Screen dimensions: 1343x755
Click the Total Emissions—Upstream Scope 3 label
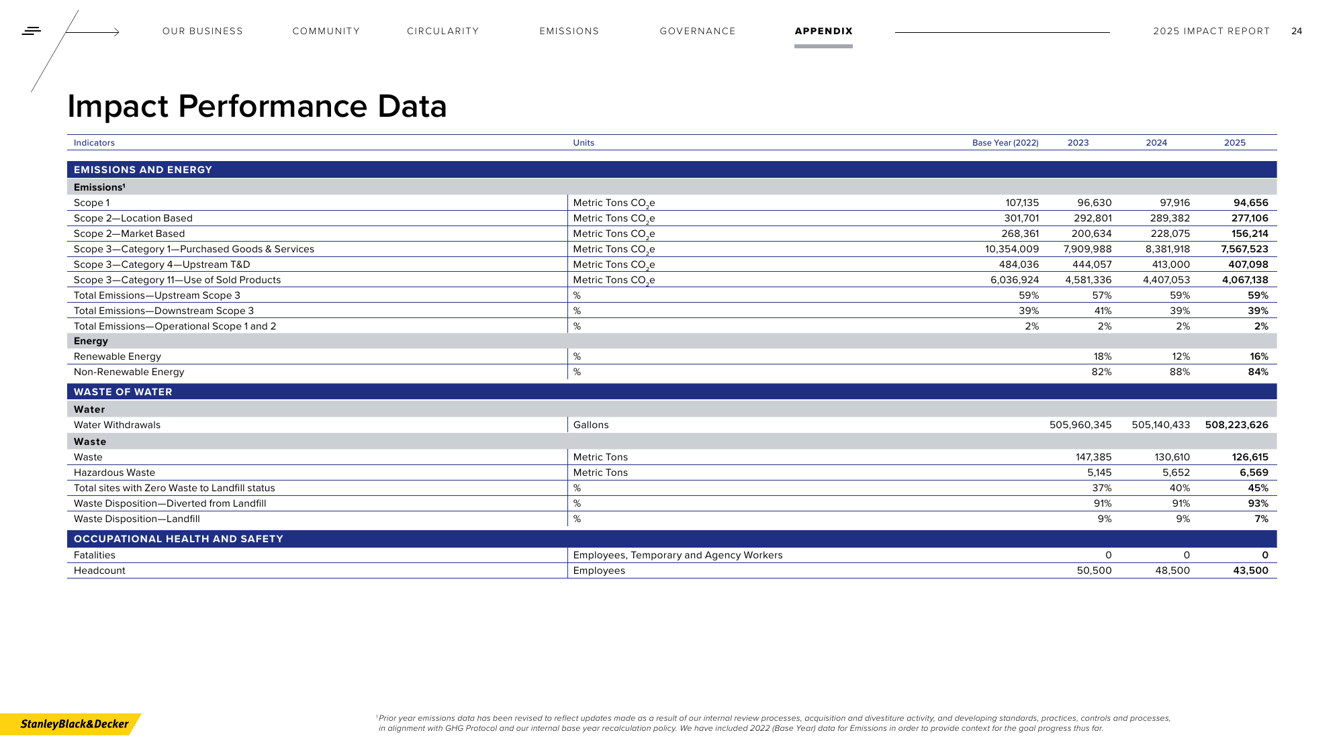pos(157,295)
